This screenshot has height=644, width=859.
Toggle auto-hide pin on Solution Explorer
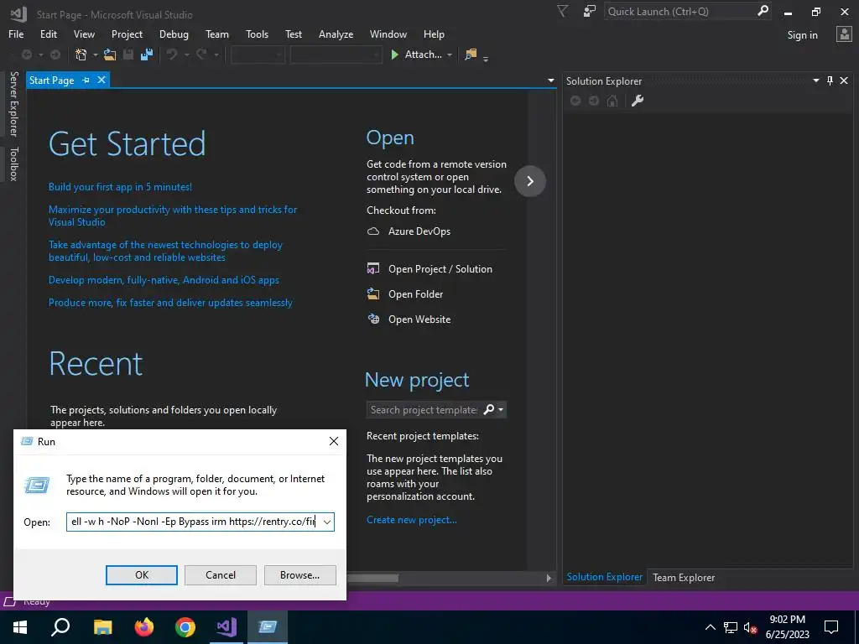click(830, 80)
